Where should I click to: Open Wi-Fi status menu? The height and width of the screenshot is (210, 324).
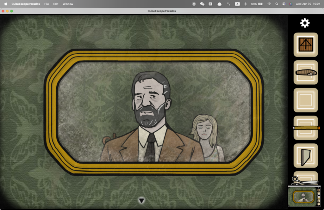[269, 4]
